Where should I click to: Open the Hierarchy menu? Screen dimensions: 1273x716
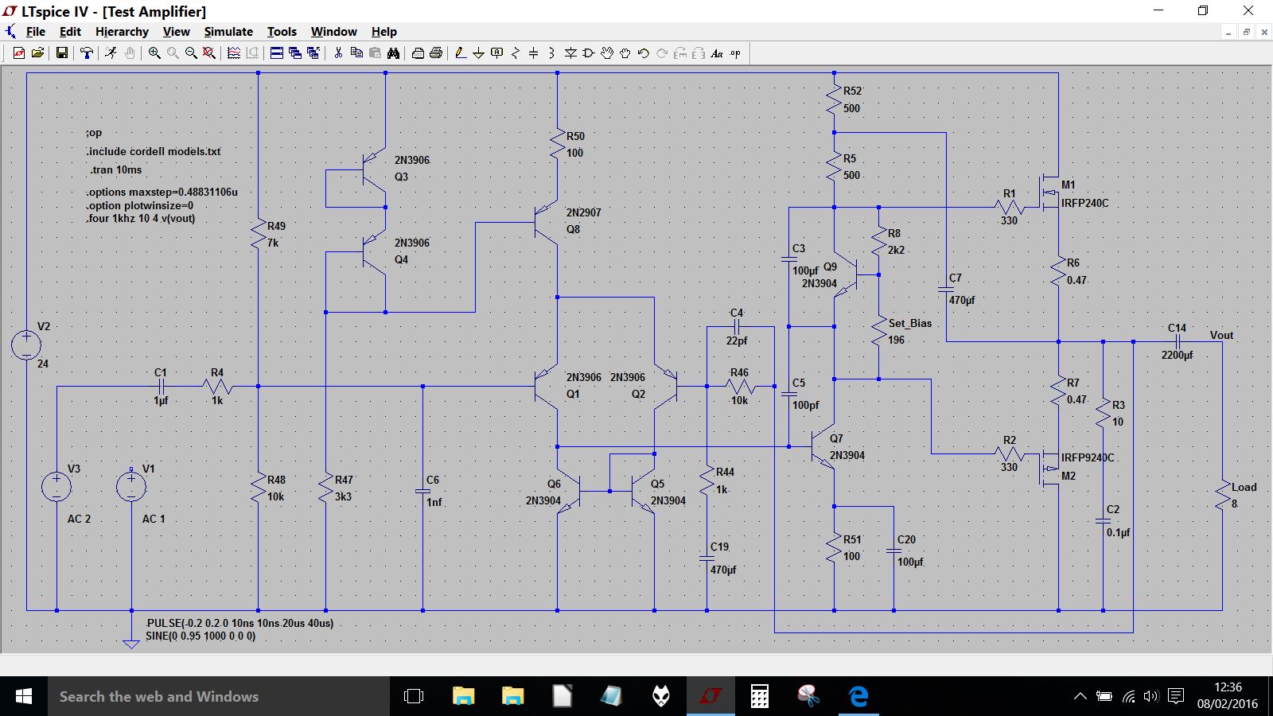[x=122, y=32]
